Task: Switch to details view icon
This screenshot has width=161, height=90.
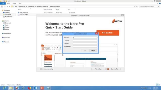Action: (157, 85)
